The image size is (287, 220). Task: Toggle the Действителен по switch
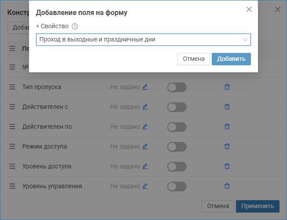point(177,127)
